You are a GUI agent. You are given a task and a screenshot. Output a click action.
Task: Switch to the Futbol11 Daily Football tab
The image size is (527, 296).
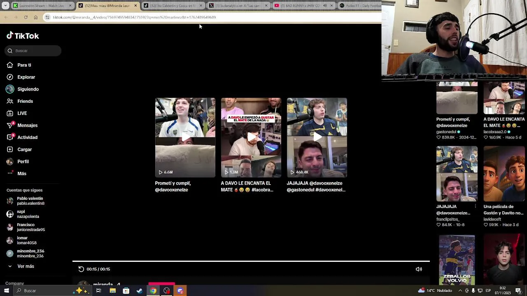pyautogui.click(x=360, y=6)
